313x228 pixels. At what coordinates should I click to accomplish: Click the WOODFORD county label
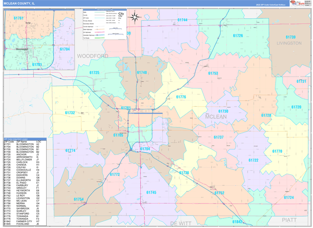[92, 55]
